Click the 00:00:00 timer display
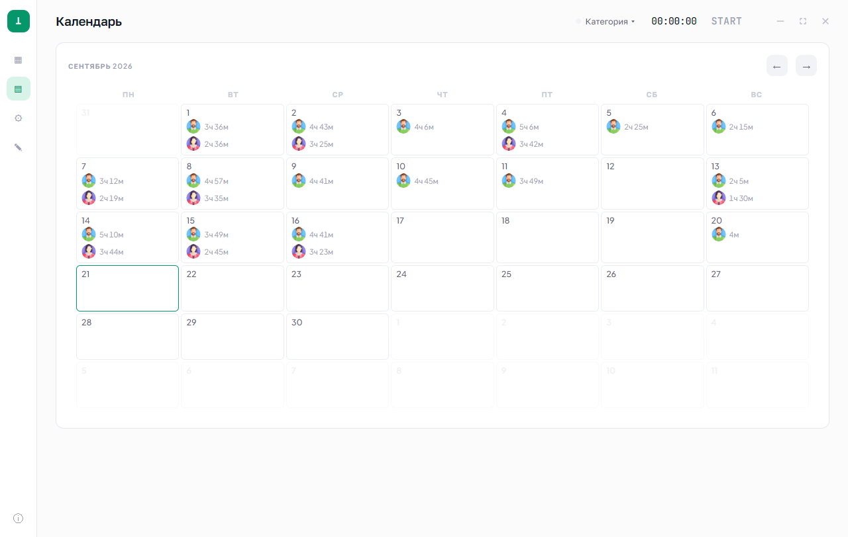 pyautogui.click(x=674, y=21)
